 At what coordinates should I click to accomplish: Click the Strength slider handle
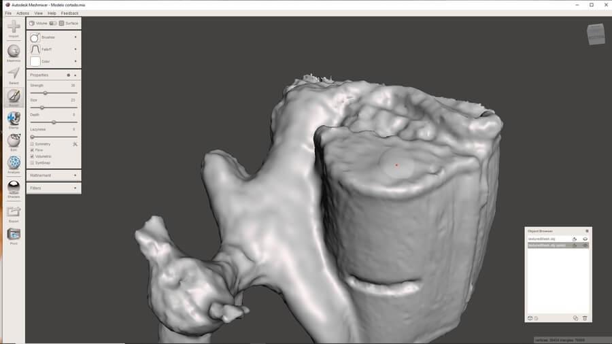(x=46, y=93)
